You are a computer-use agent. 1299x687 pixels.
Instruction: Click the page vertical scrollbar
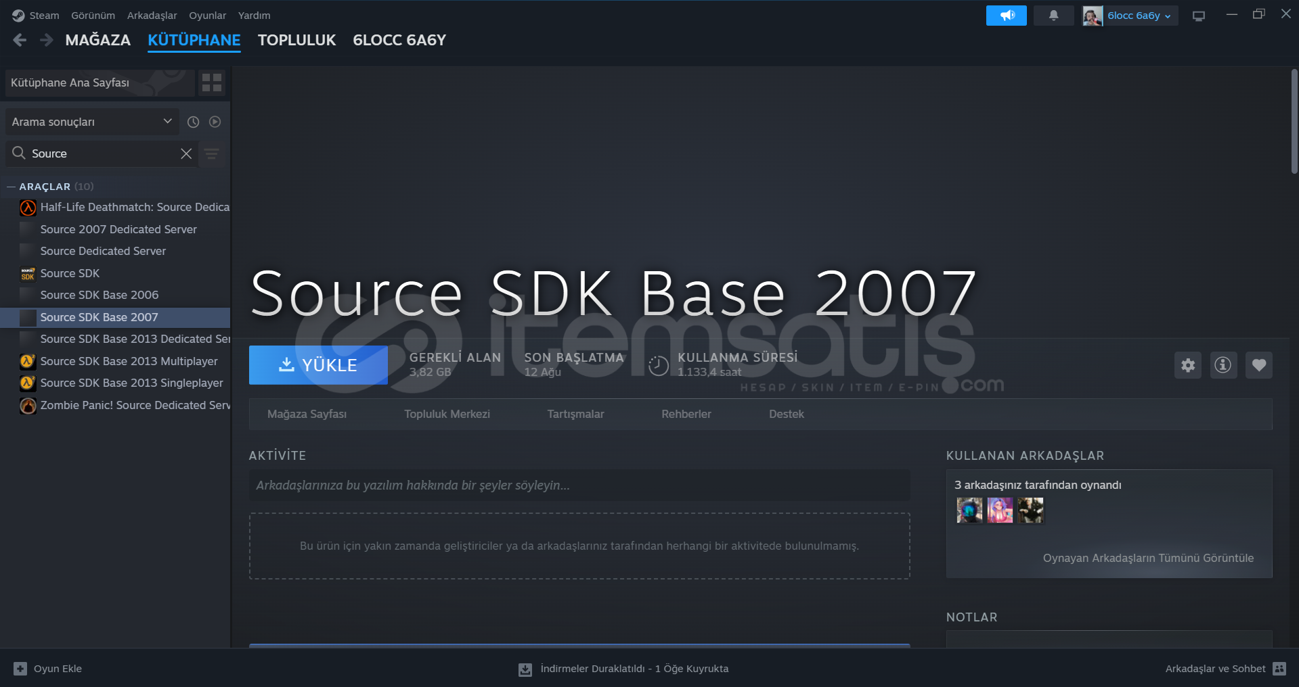[x=1294, y=122]
